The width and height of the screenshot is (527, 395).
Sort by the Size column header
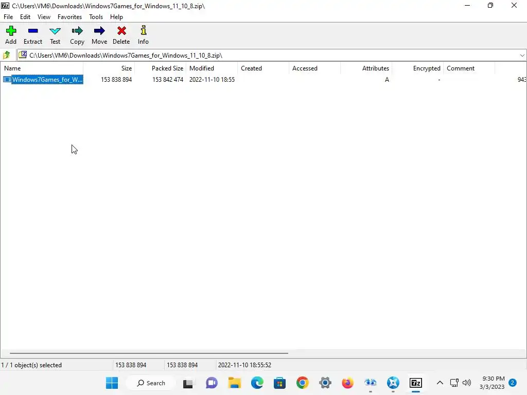pyautogui.click(x=109, y=68)
